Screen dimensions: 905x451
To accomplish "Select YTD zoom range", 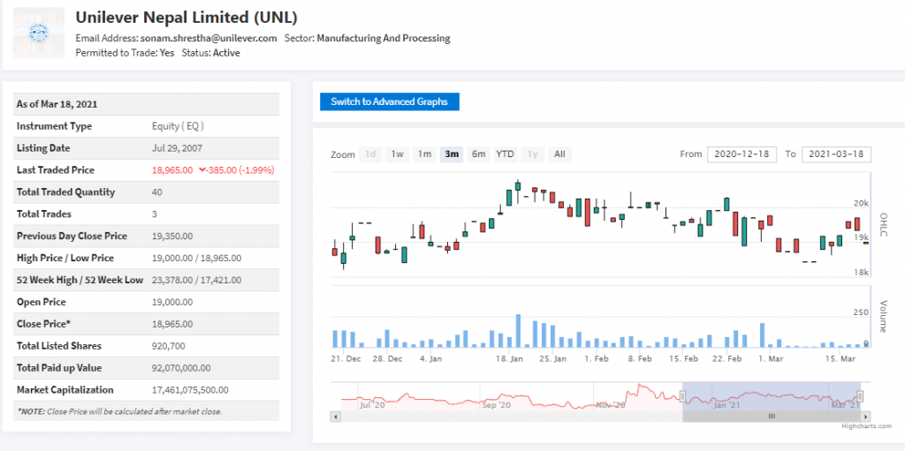I will click(506, 154).
